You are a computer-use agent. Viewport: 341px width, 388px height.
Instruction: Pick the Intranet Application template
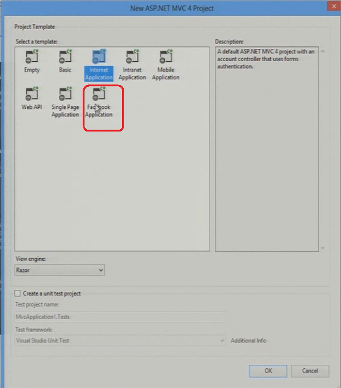coord(132,65)
